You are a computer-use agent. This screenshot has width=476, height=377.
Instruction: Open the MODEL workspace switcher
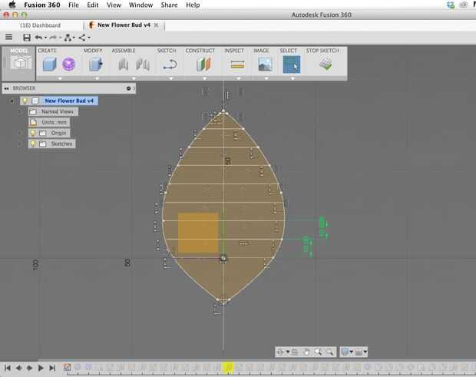tap(19, 63)
